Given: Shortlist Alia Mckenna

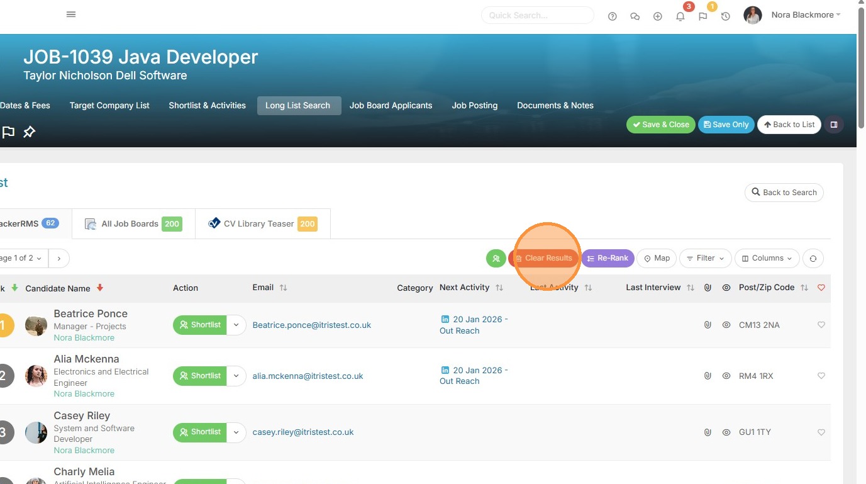Looking at the screenshot, I should pyautogui.click(x=200, y=376).
